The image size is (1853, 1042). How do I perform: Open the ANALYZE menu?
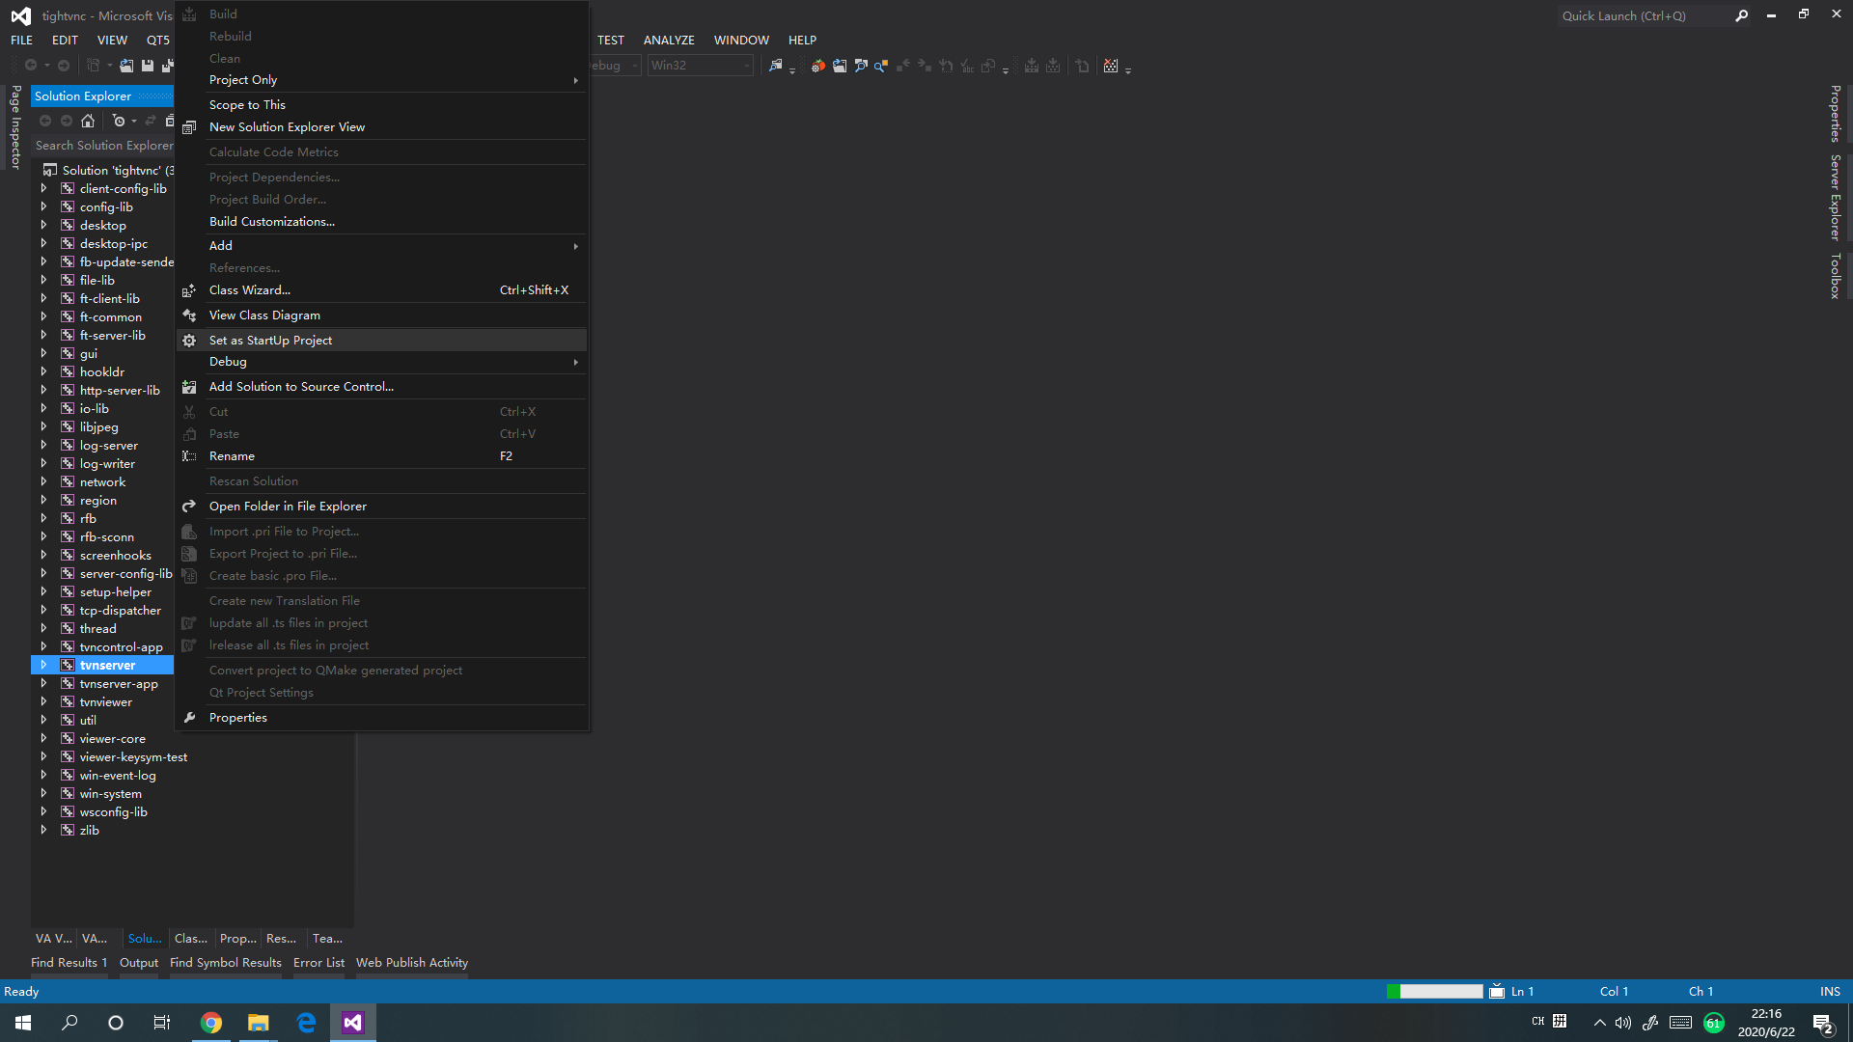click(669, 40)
